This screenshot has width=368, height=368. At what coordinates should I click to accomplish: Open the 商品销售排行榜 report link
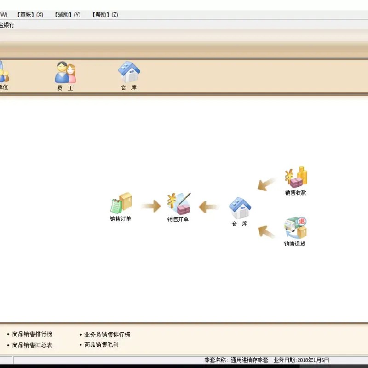click(x=32, y=334)
